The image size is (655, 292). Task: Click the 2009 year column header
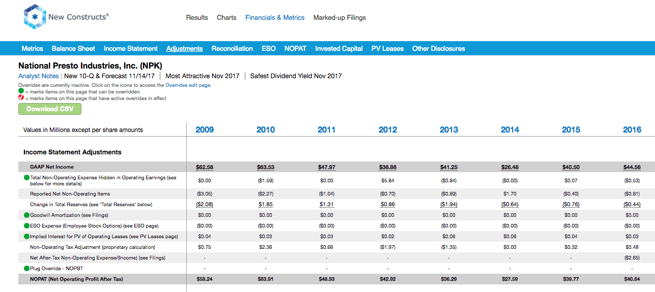click(x=205, y=130)
